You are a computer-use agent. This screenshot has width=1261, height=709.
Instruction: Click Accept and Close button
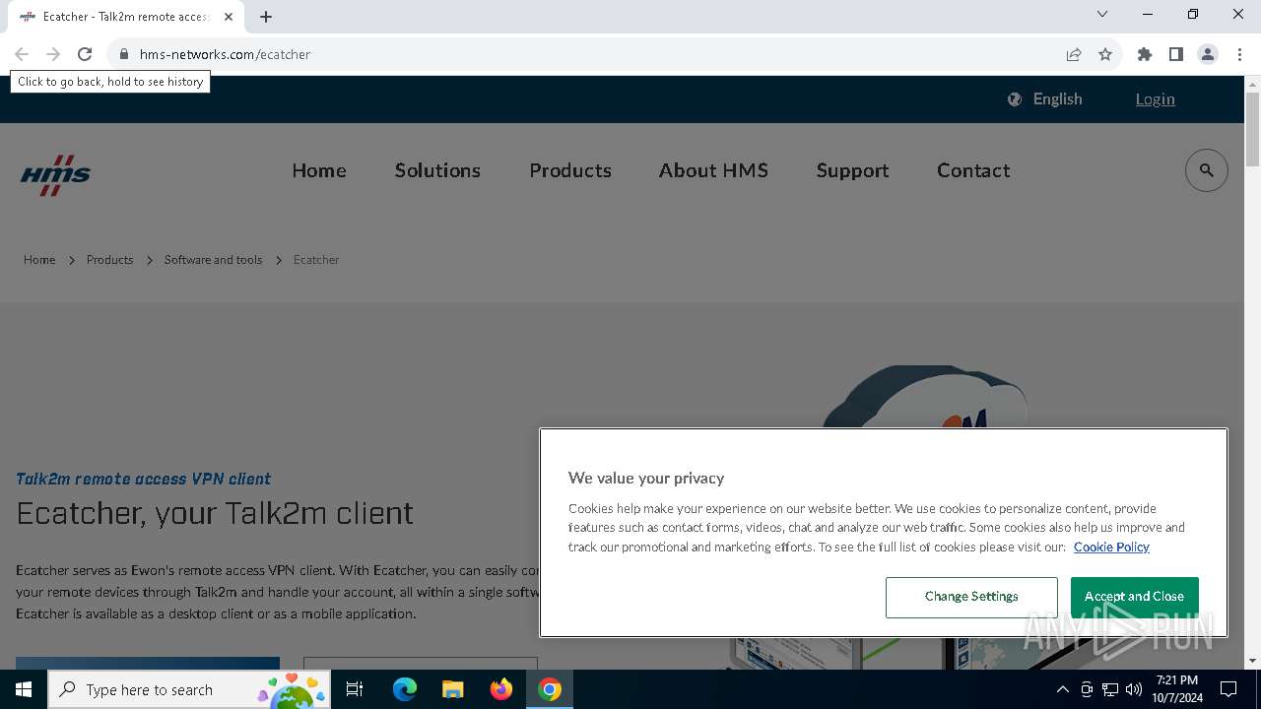(x=1134, y=597)
